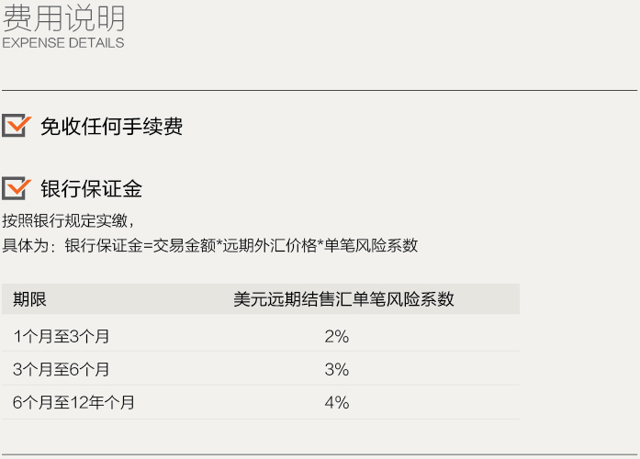Click the 美元远期结售汇单笔风险系数 column header
The image size is (640, 459).
point(343,299)
